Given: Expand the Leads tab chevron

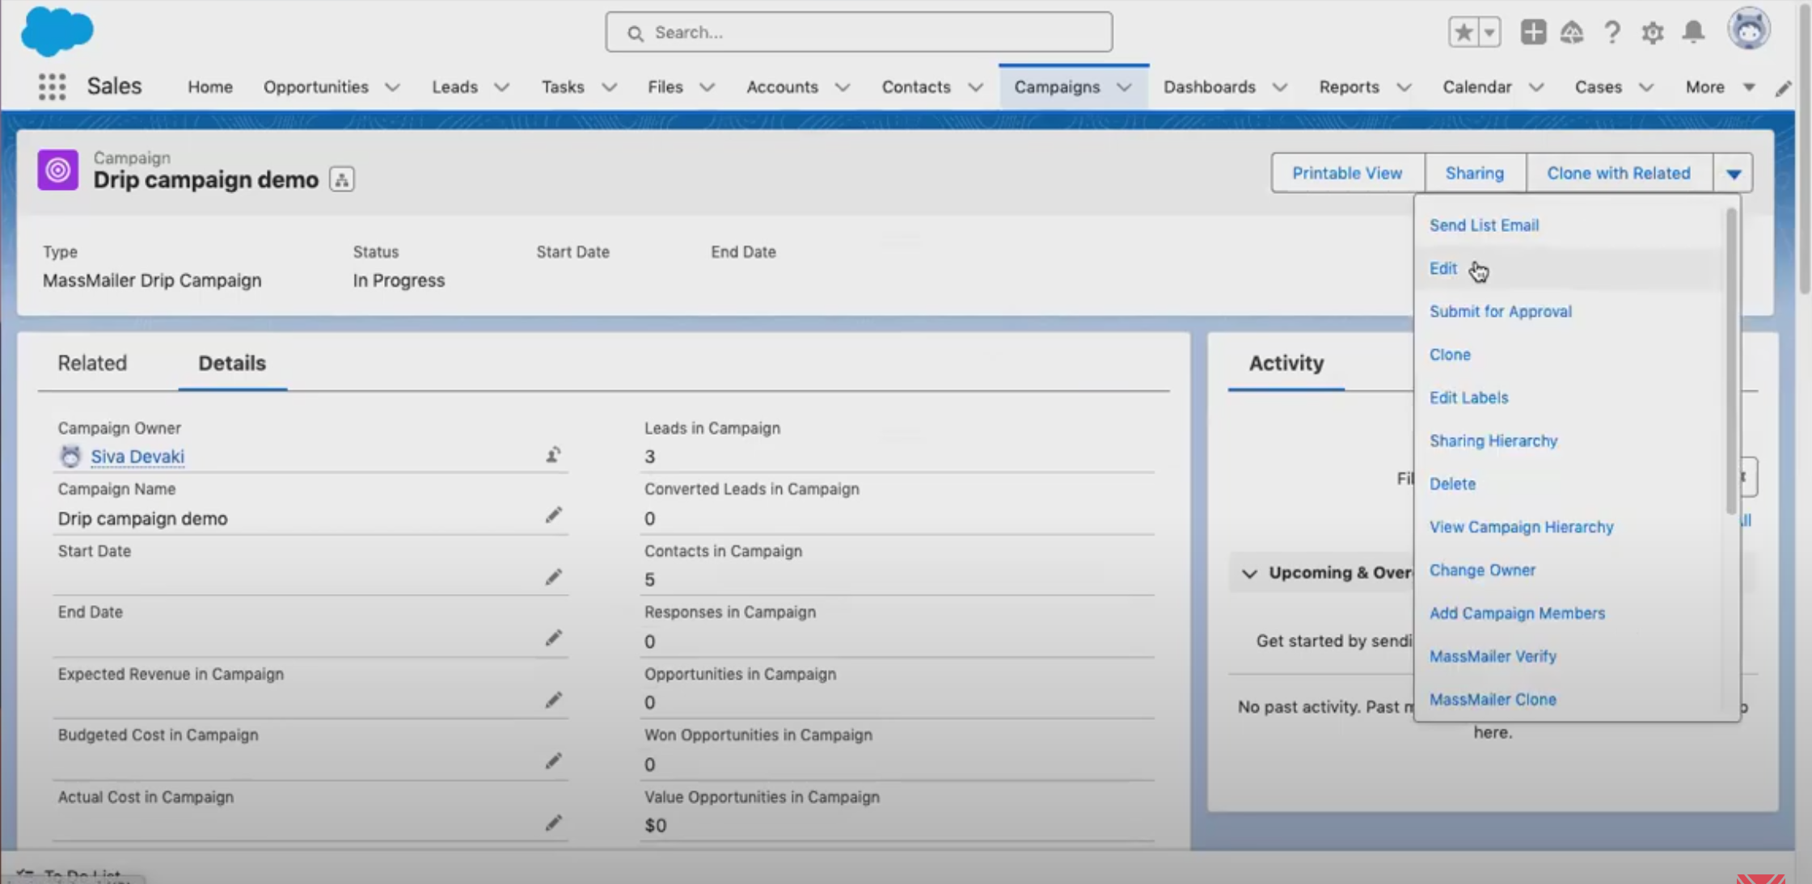Looking at the screenshot, I should 501,87.
